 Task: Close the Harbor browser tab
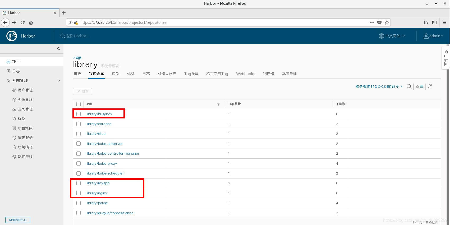pos(55,13)
